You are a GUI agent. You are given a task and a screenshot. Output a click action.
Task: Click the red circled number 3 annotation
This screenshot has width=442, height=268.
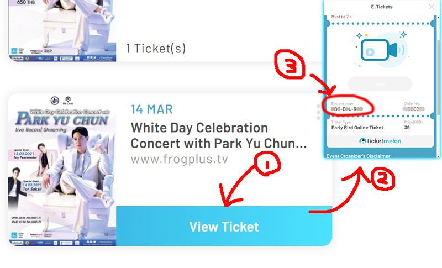pos(290,65)
